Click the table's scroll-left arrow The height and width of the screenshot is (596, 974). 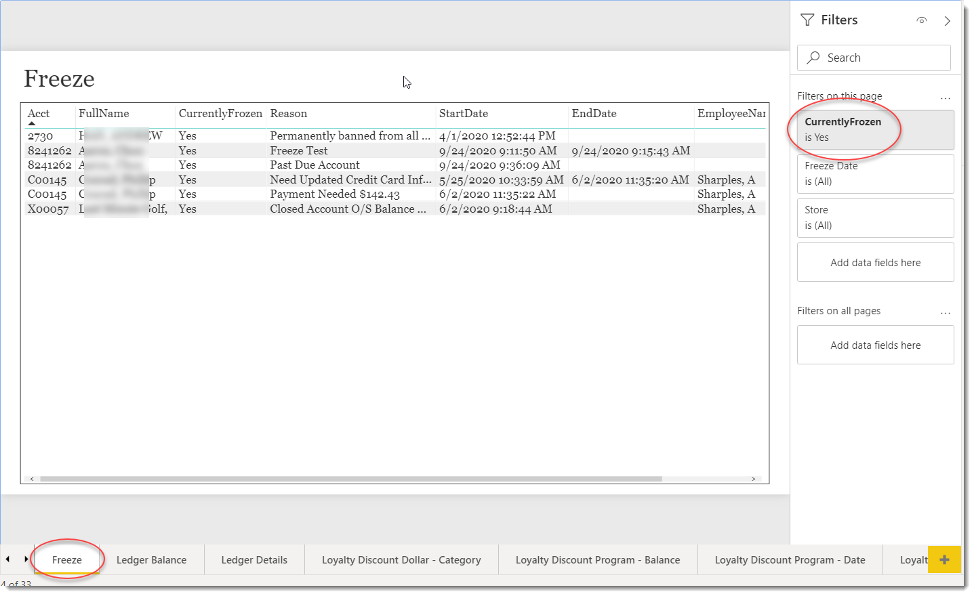click(x=31, y=479)
